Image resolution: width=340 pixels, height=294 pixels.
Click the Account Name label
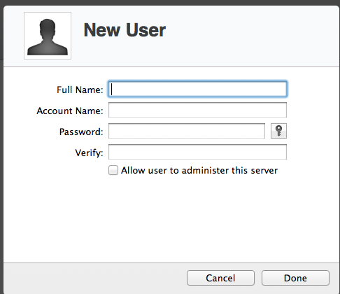point(70,111)
